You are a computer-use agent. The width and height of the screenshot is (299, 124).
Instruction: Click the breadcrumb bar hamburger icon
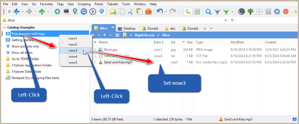click(118, 35)
